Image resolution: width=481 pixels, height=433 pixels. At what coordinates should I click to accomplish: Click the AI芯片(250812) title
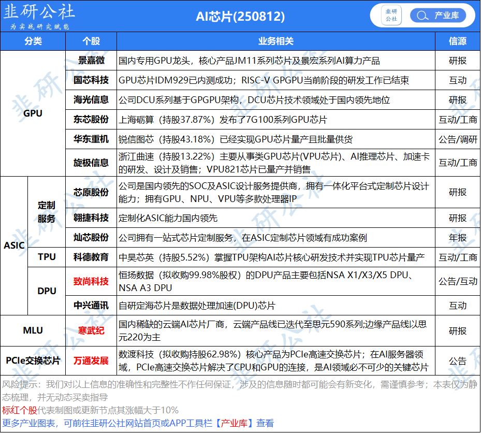[x=240, y=17]
